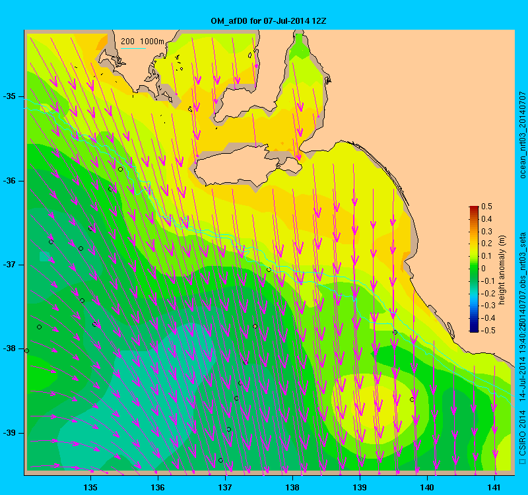Click the 0.1 value on the color scale
Image resolution: width=528 pixels, height=495 pixels.
click(486, 256)
